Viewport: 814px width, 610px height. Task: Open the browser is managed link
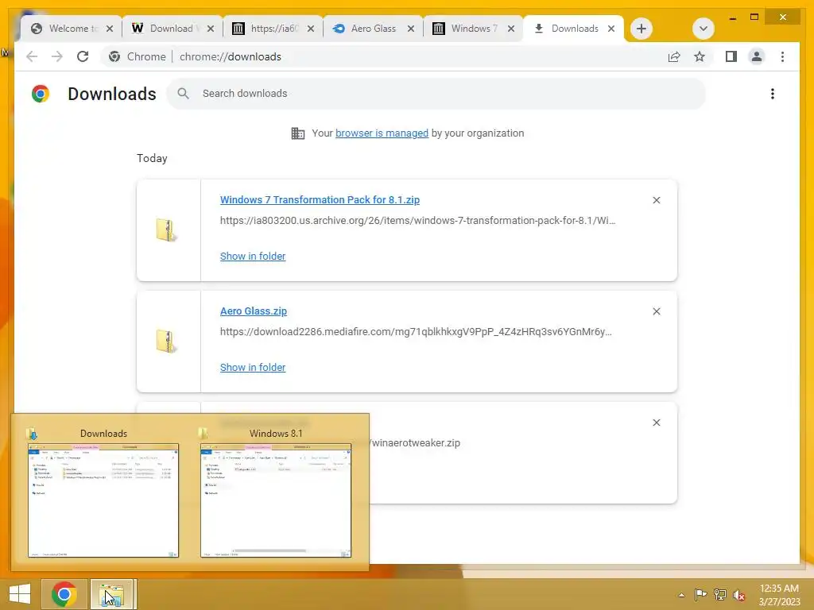pos(382,133)
